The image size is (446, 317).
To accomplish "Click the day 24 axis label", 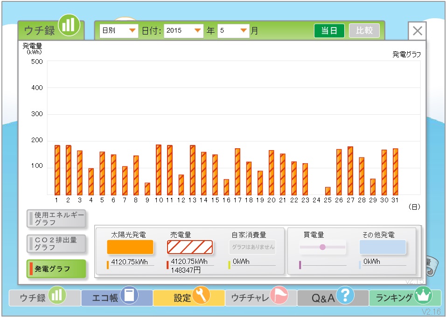I will pyautogui.click(x=316, y=200).
